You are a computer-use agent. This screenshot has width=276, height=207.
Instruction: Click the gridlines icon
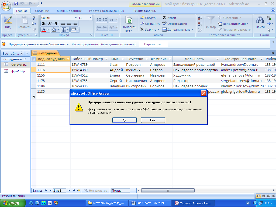click(x=64, y=30)
